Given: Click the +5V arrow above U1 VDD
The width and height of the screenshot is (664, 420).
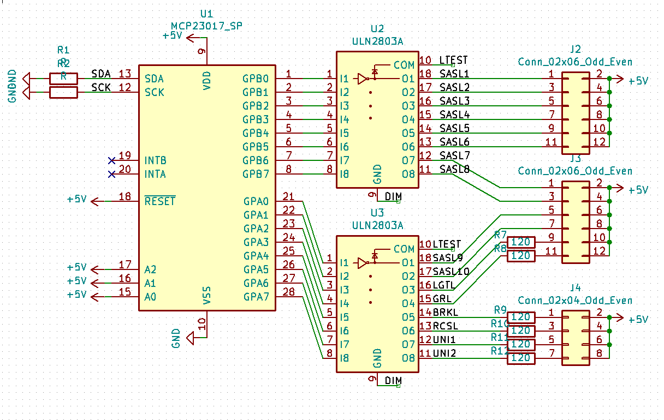Looking at the screenshot, I should point(189,38).
